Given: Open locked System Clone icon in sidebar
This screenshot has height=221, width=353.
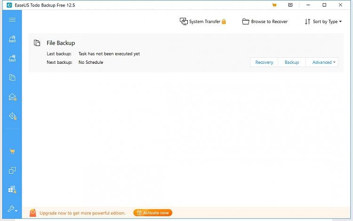Looking at the screenshot, I should pos(12,190).
